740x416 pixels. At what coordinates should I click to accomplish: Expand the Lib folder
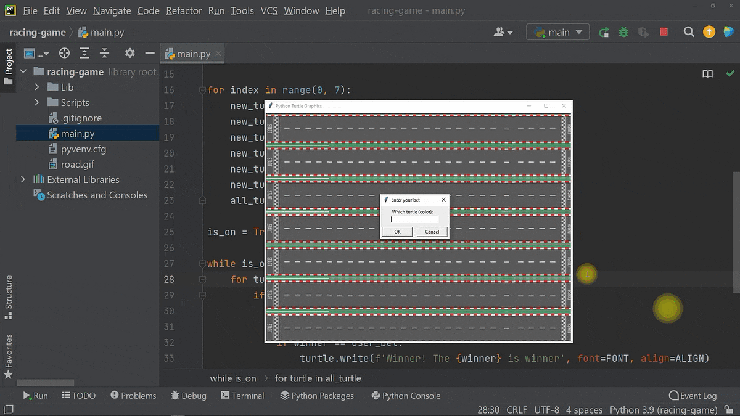pos(37,87)
